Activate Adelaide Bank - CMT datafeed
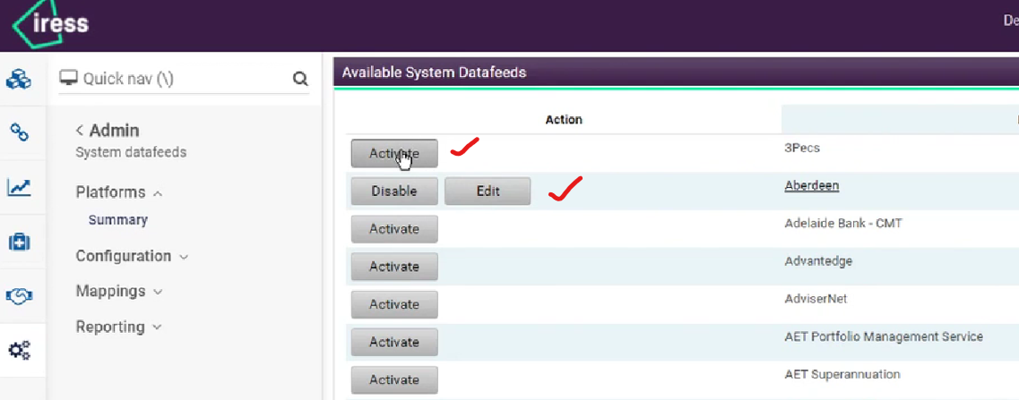This screenshot has width=1019, height=400. coord(394,229)
